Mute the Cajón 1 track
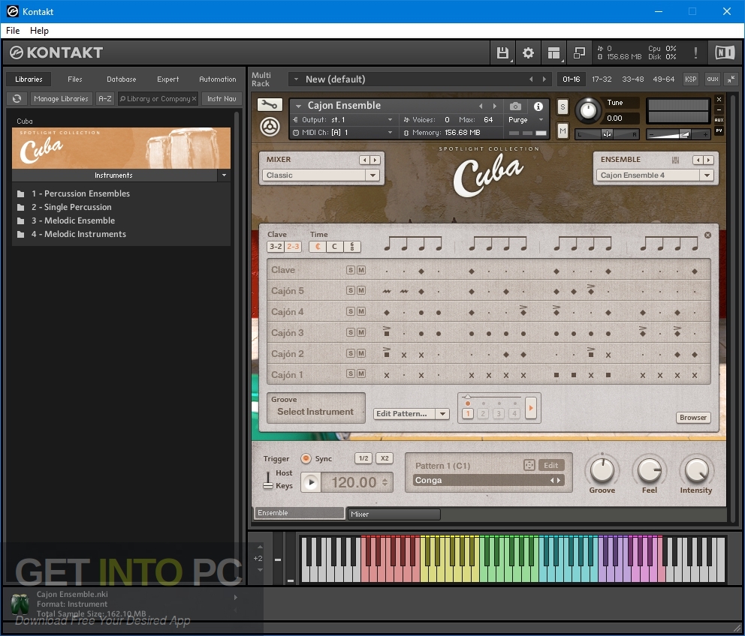 point(361,373)
